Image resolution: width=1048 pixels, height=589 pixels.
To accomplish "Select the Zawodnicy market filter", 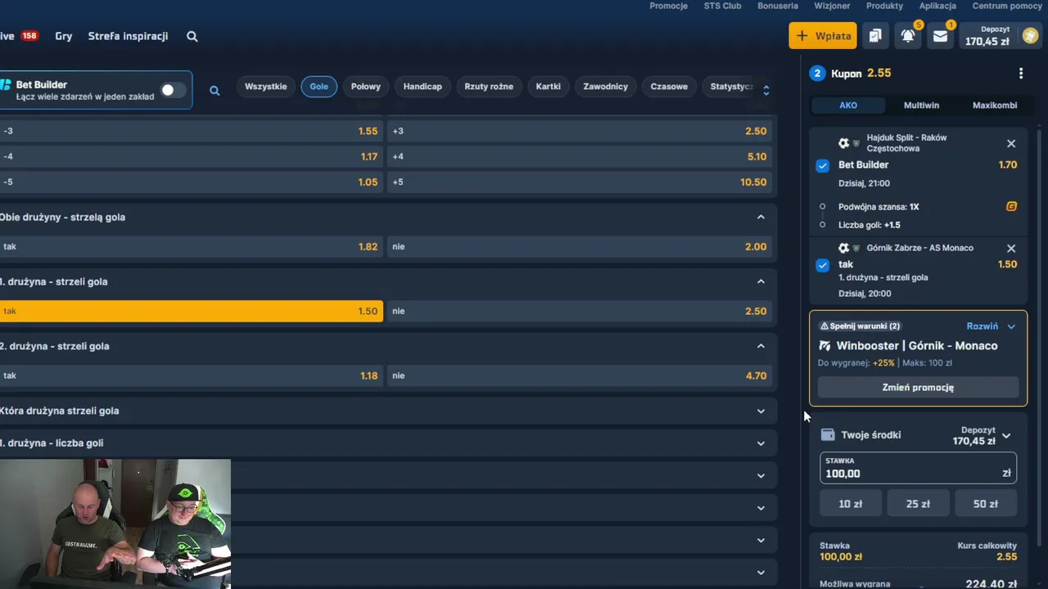I will pos(606,87).
